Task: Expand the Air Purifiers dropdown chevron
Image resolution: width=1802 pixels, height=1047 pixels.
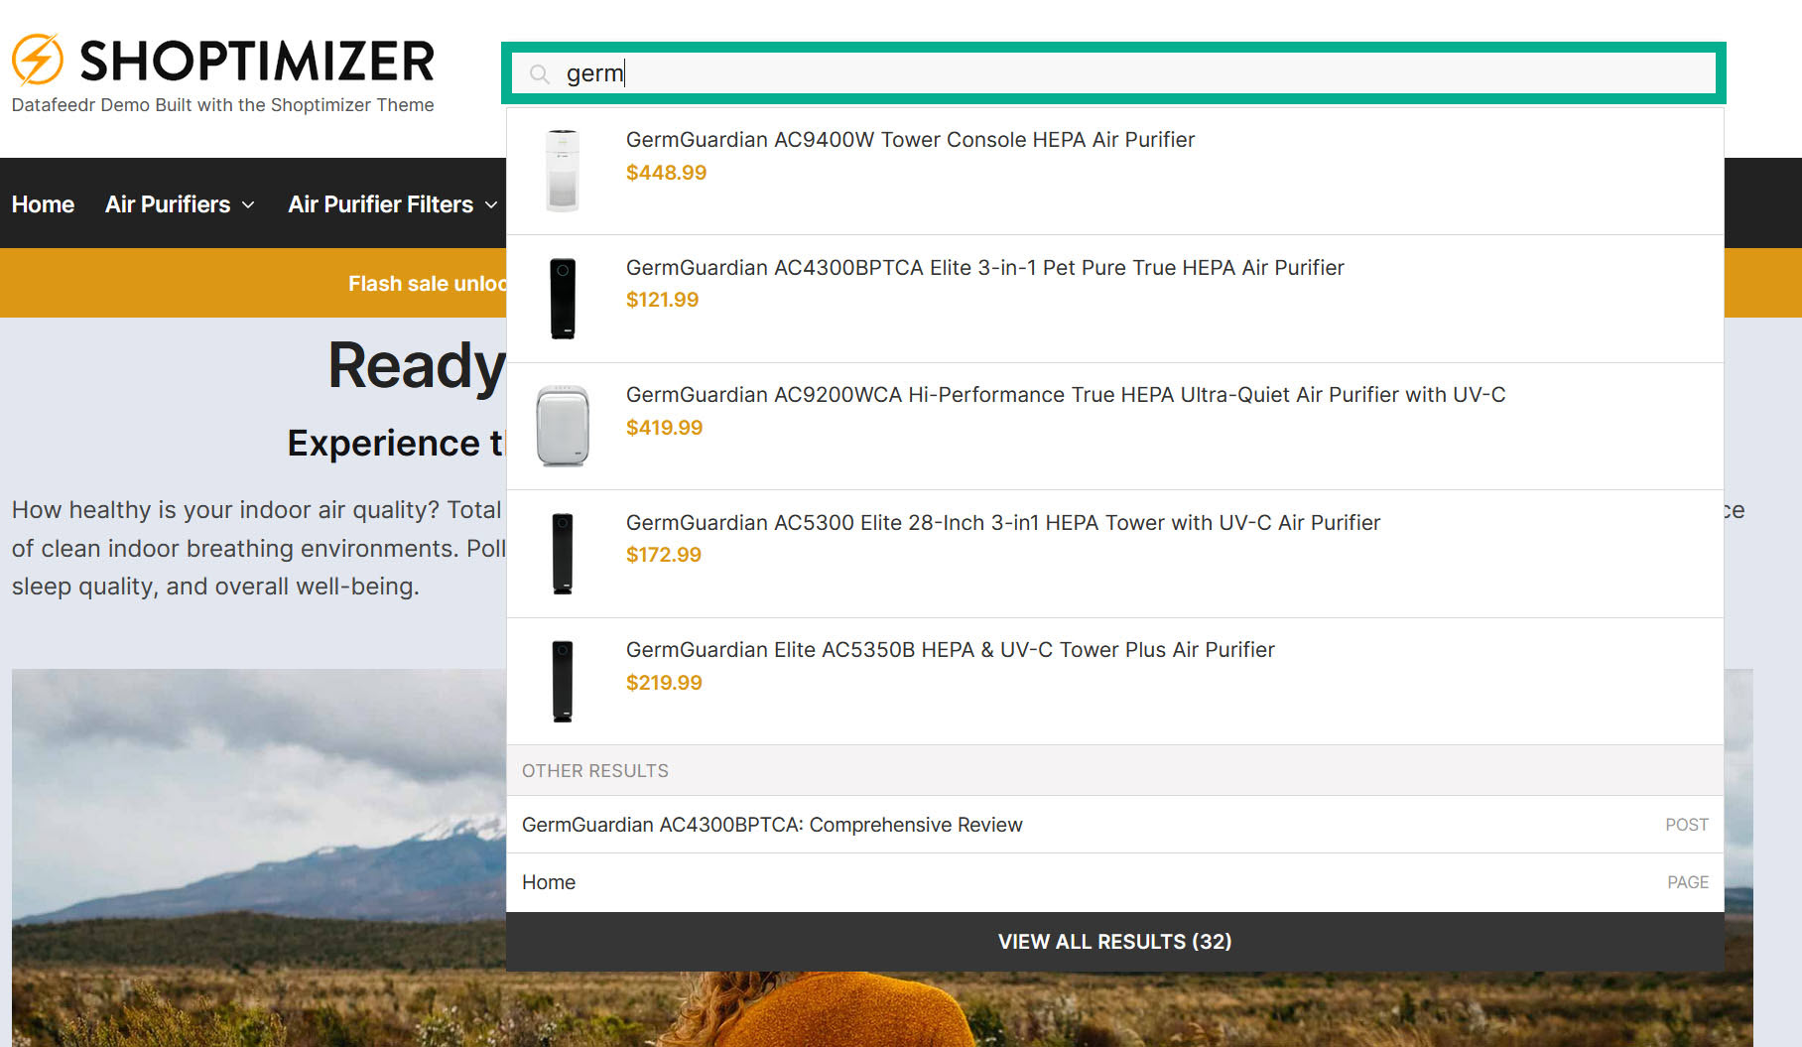Action: [248, 205]
